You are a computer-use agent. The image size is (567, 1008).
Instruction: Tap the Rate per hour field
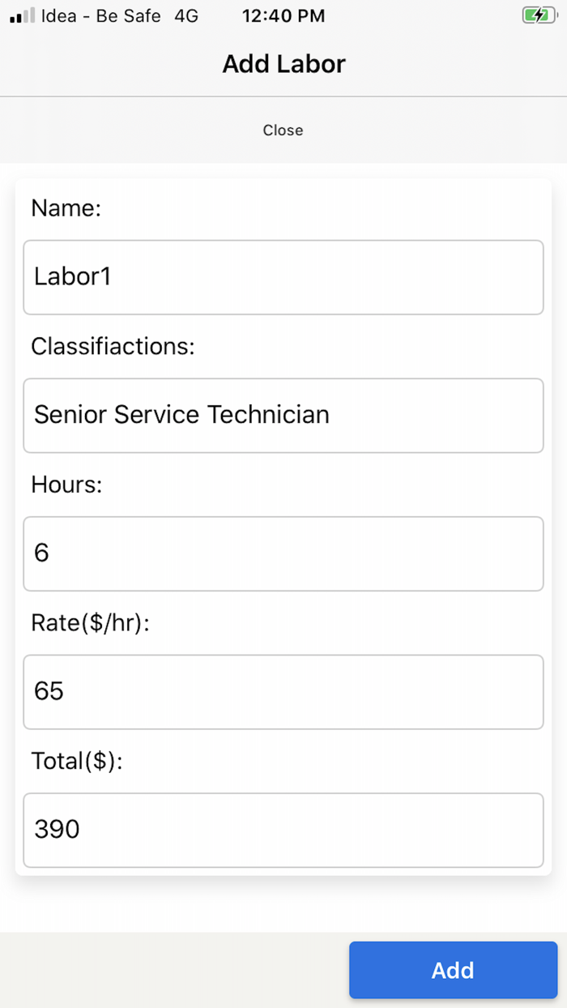point(283,692)
